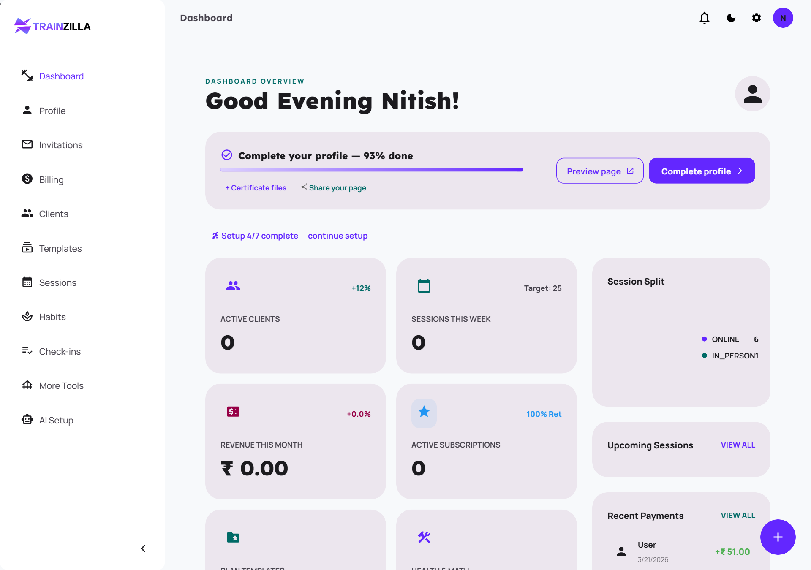Click the Active Clients people icon

point(233,286)
